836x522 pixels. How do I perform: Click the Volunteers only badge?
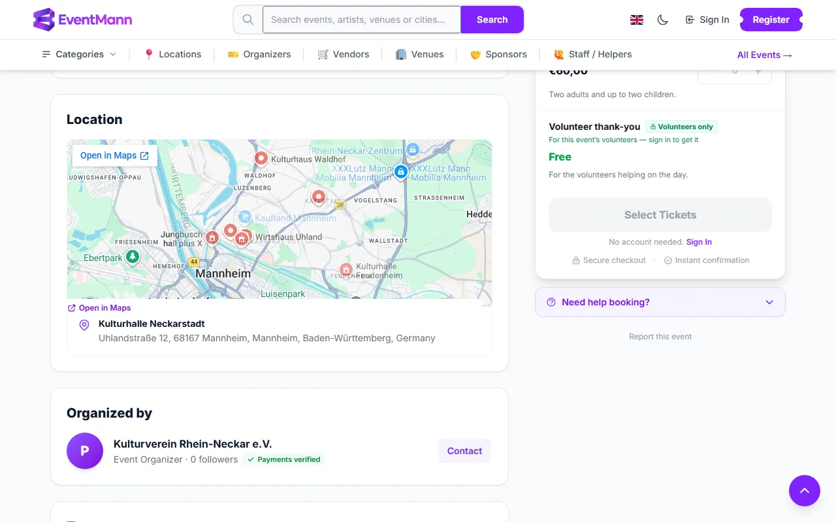pyautogui.click(x=681, y=127)
